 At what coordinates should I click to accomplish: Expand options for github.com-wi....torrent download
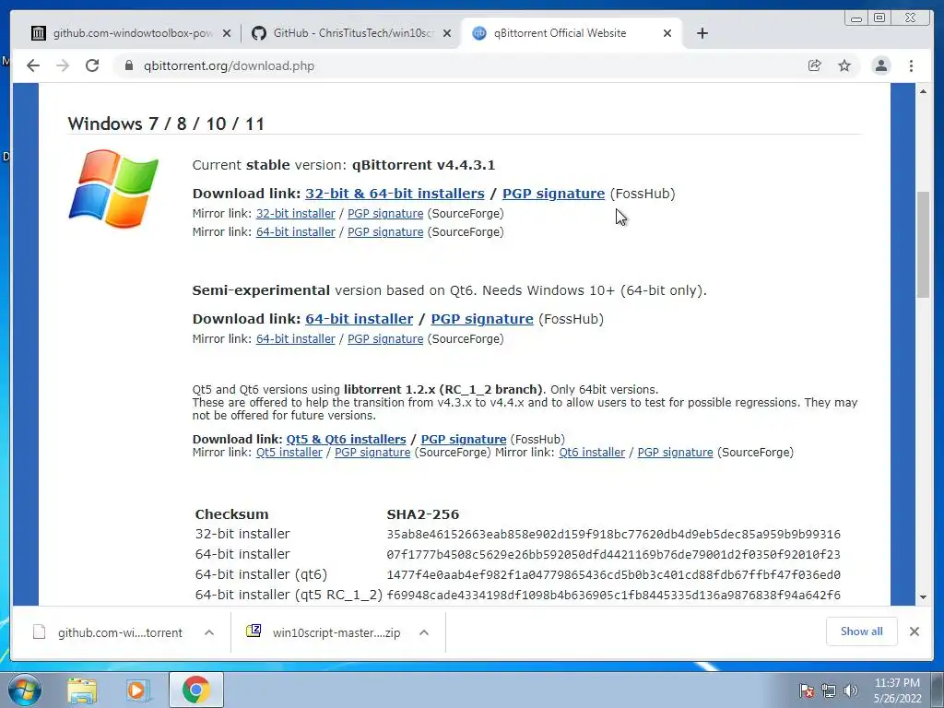point(209,632)
